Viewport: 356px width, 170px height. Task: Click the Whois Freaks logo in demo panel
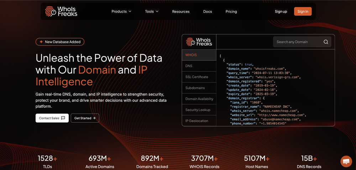[x=199, y=42]
